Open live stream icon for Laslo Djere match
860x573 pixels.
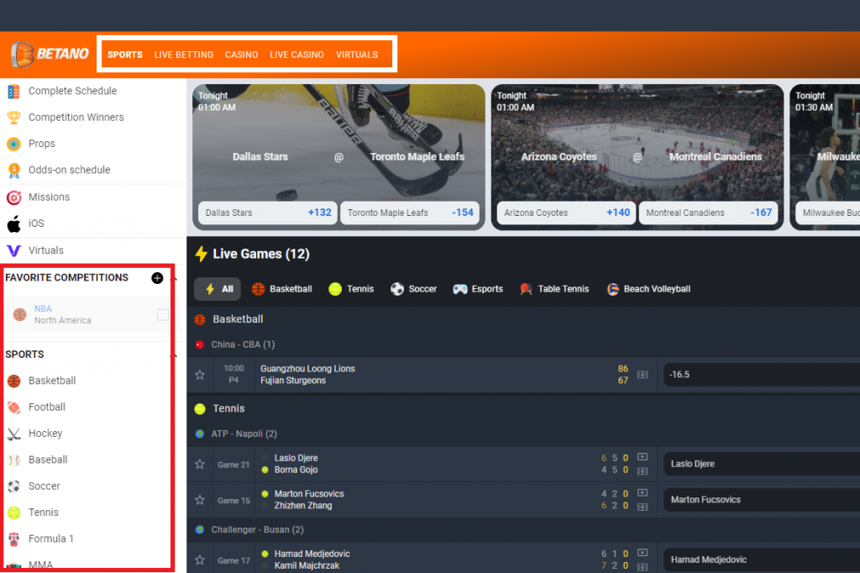tap(642, 457)
